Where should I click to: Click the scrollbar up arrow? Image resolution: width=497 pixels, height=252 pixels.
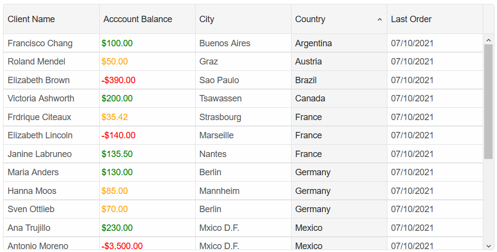tap(488, 40)
